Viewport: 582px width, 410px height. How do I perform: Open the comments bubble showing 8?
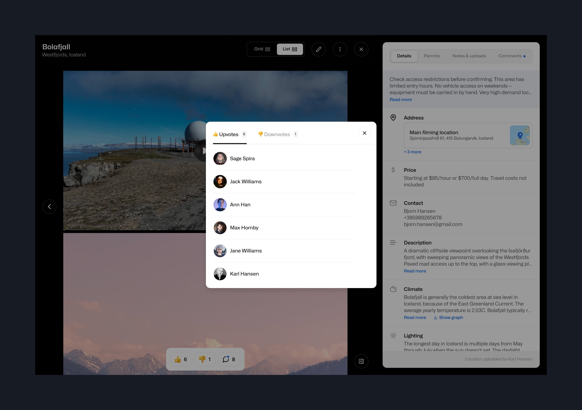(x=229, y=359)
